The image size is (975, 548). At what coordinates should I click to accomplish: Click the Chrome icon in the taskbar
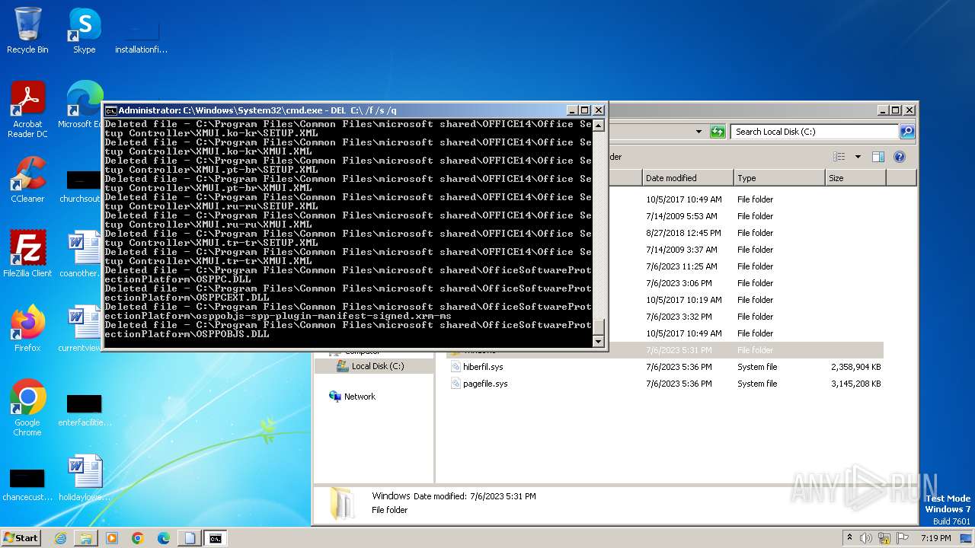[x=138, y=538]
